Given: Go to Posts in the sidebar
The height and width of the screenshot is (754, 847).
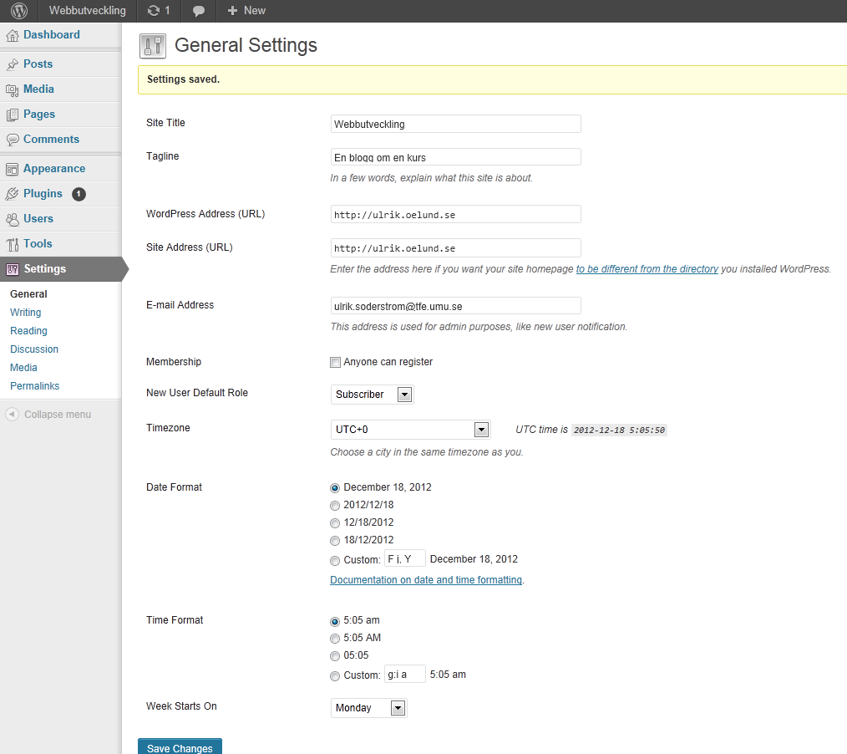Looking at the screenshot, I should 38,64.
